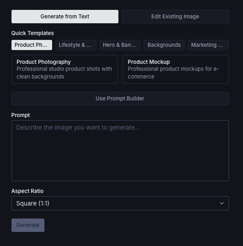Choose the Product Mockup template card
This screenshot has height=246, width=243.
pyautogui.click(x=176, y=69)
